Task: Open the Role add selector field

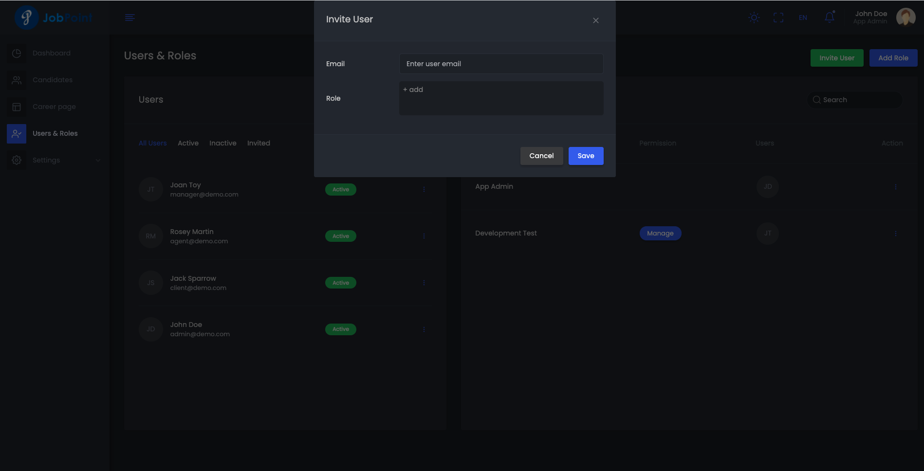Action: click(501, 98)
